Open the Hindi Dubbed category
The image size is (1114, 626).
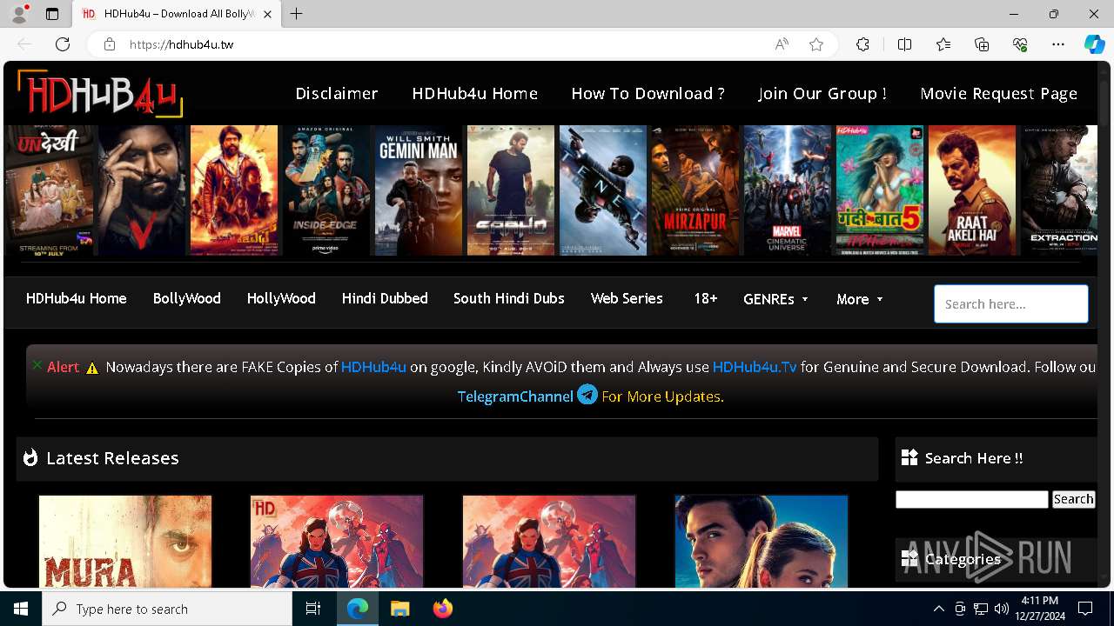[x=385, y=298]
